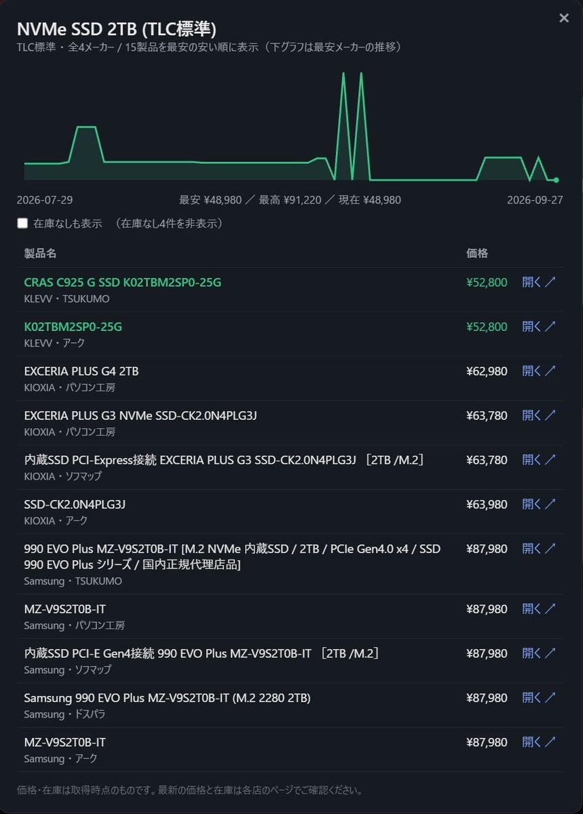Click the NVMe SSD 2TB (TLC標準) title

click(x=117, y=28)
